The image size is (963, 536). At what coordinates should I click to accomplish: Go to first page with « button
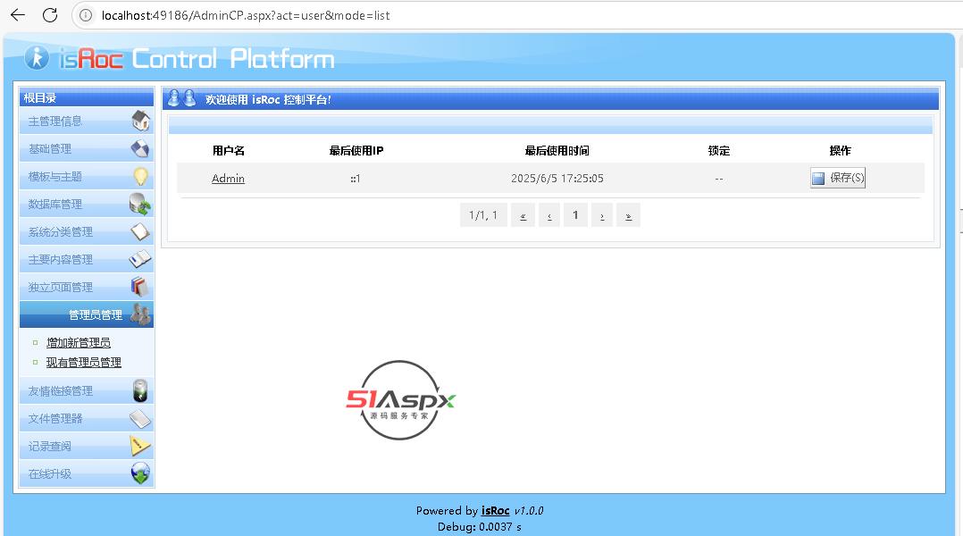click(x=523, y=215)
